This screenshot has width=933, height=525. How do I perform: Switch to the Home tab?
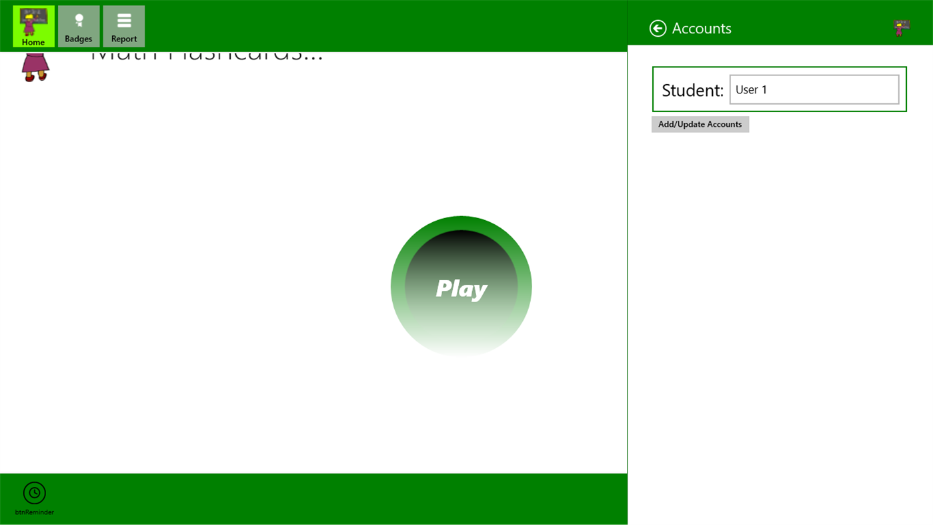click(33, 25)
